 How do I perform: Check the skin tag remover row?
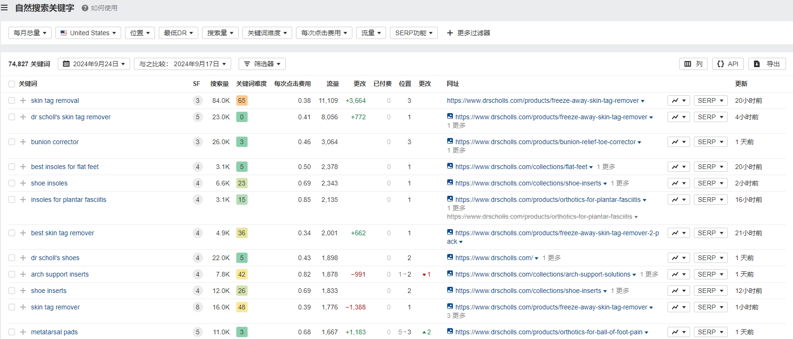click(x=12, y=307)
